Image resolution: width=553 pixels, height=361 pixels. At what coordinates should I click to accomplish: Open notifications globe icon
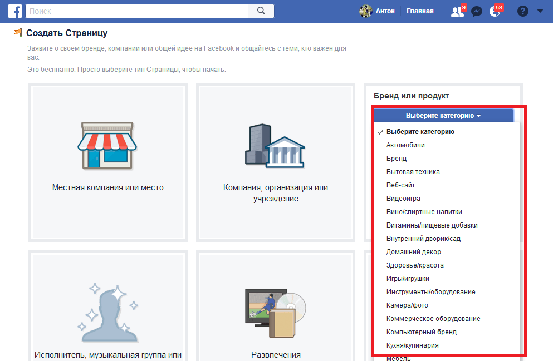coord(495,11)
